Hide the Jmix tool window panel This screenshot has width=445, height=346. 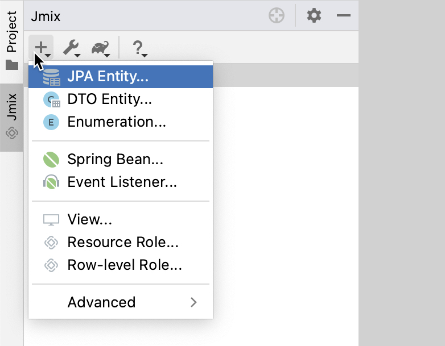click(x=343, y=16)
